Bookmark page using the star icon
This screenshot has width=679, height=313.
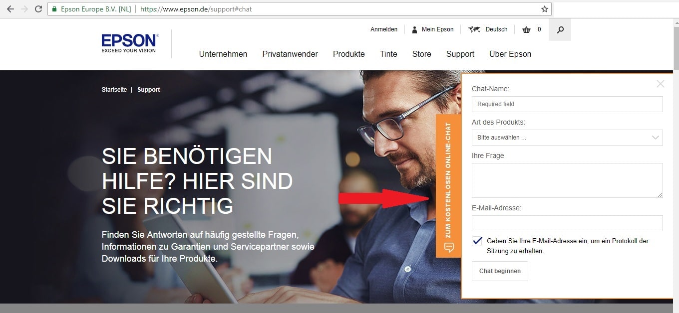point(545,9)
